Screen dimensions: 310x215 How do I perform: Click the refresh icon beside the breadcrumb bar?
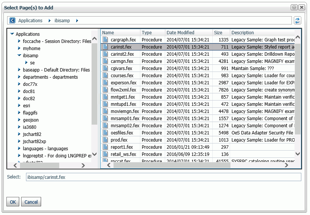coord(297,20)
